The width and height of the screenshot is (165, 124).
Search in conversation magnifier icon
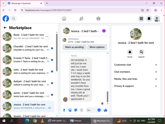[x=141, y=52]
